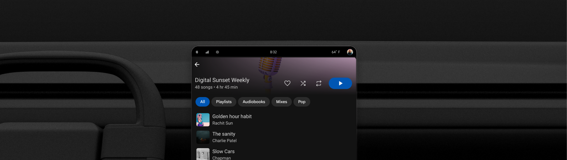Switch to the Mixes filter chip
Viewport: 567px width, 160px height.
click(x=282, y=102)
